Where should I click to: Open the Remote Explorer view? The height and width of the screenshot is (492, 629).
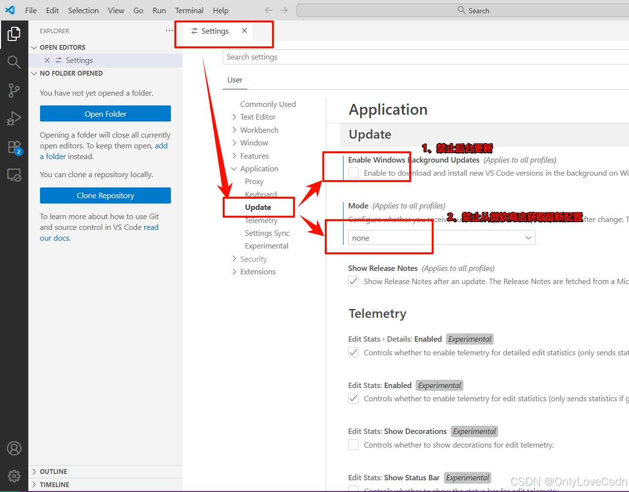click(14, 175)
